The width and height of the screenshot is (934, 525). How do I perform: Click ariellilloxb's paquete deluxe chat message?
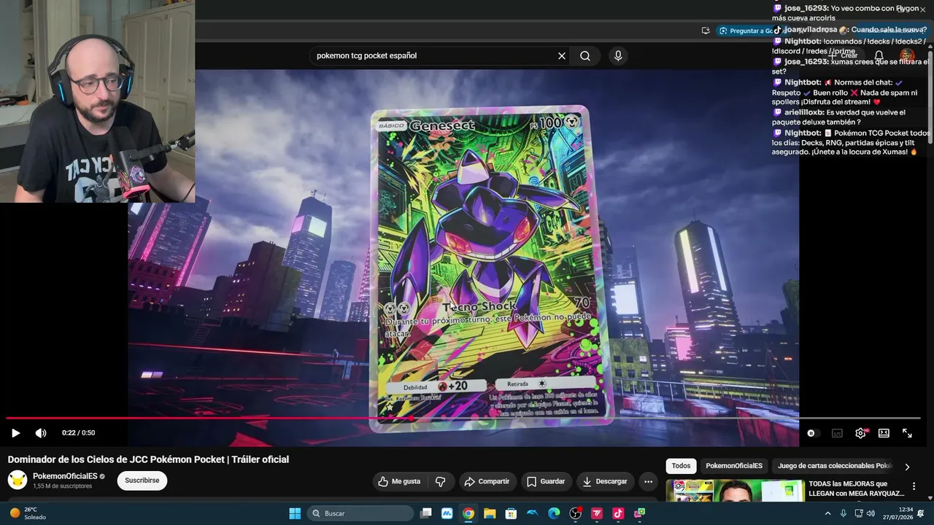839,117
